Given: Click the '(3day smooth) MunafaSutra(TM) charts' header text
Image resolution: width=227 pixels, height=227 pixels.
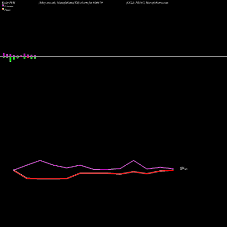Looking at the screenshot, I should click(x=63, y=3).
